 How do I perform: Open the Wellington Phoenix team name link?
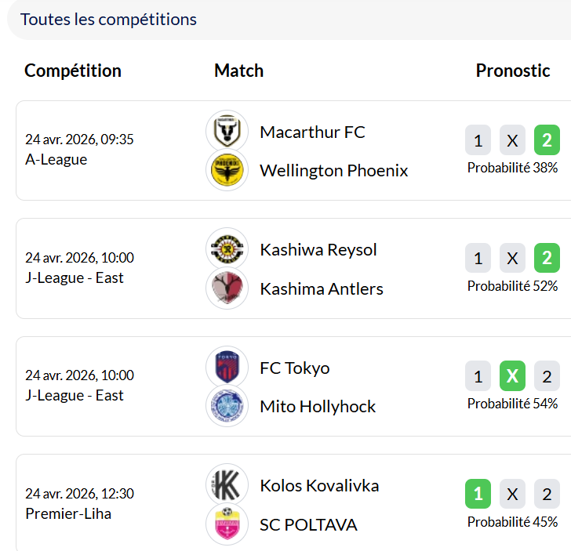pos(334,170)
